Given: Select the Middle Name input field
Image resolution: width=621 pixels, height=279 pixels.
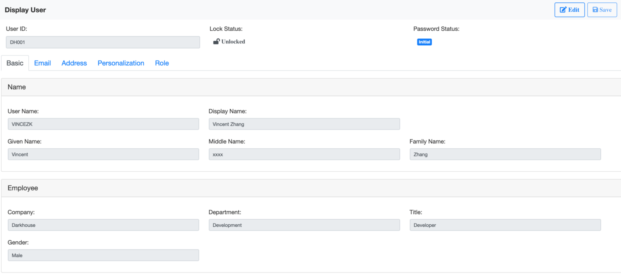Looking at the screenshot, I should click(304, 154).
